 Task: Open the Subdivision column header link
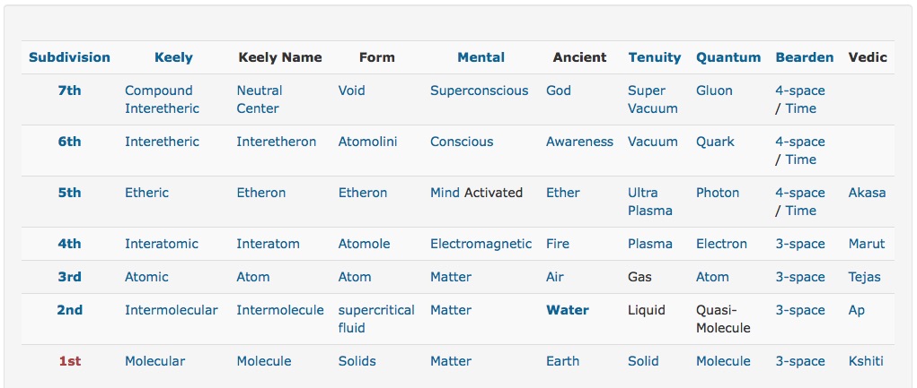coord(69,57)
